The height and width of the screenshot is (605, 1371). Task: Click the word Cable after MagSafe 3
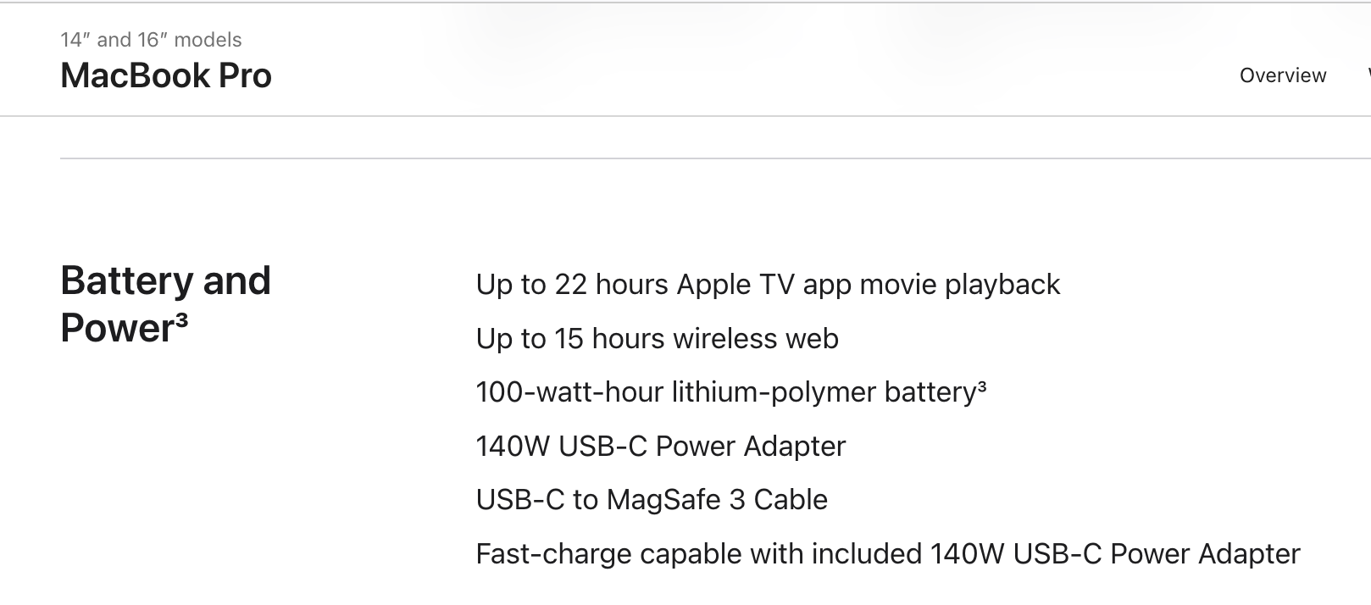click(x=791, y=500)
